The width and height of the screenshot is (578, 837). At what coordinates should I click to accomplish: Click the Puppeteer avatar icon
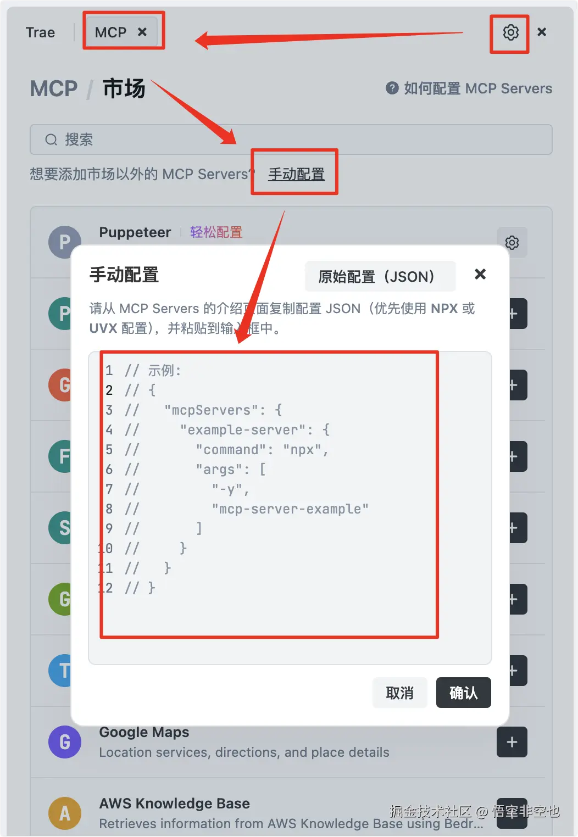click(x=65, y=242)
